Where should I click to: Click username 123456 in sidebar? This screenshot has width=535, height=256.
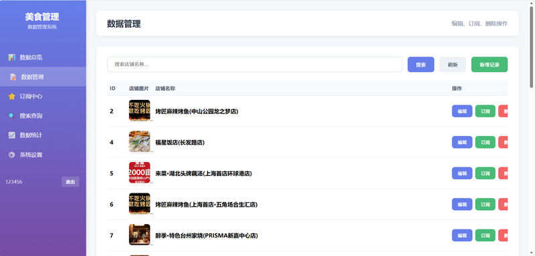[13, 182]
